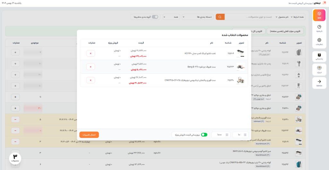Open the پشتیبانی (Support) sidebar item
Viewport: 329px width, 170px height.
[x=319, y=56]
